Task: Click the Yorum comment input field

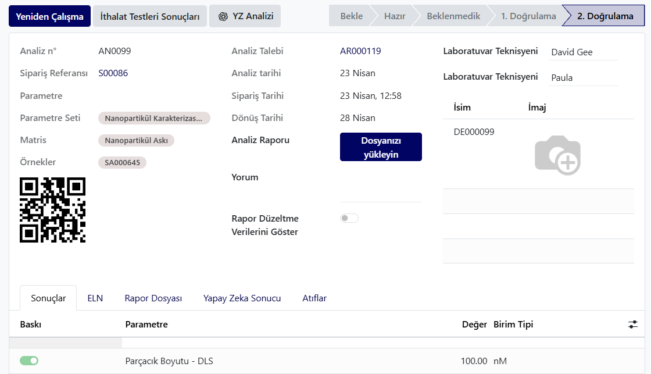Action: click(x=381, y=186)
